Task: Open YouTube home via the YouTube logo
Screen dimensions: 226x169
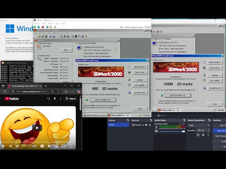Action: (x=12, y=99)
